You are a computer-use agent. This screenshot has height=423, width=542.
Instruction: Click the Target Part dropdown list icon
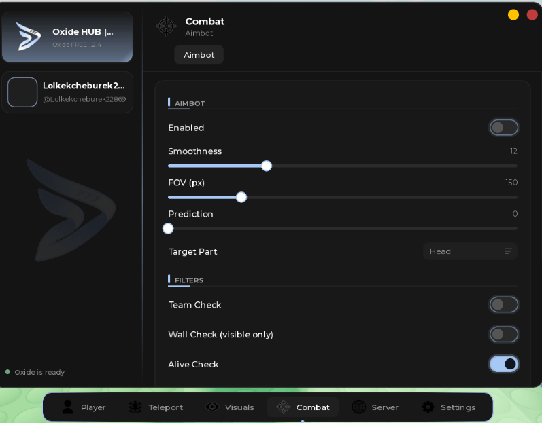click(508, 251)
